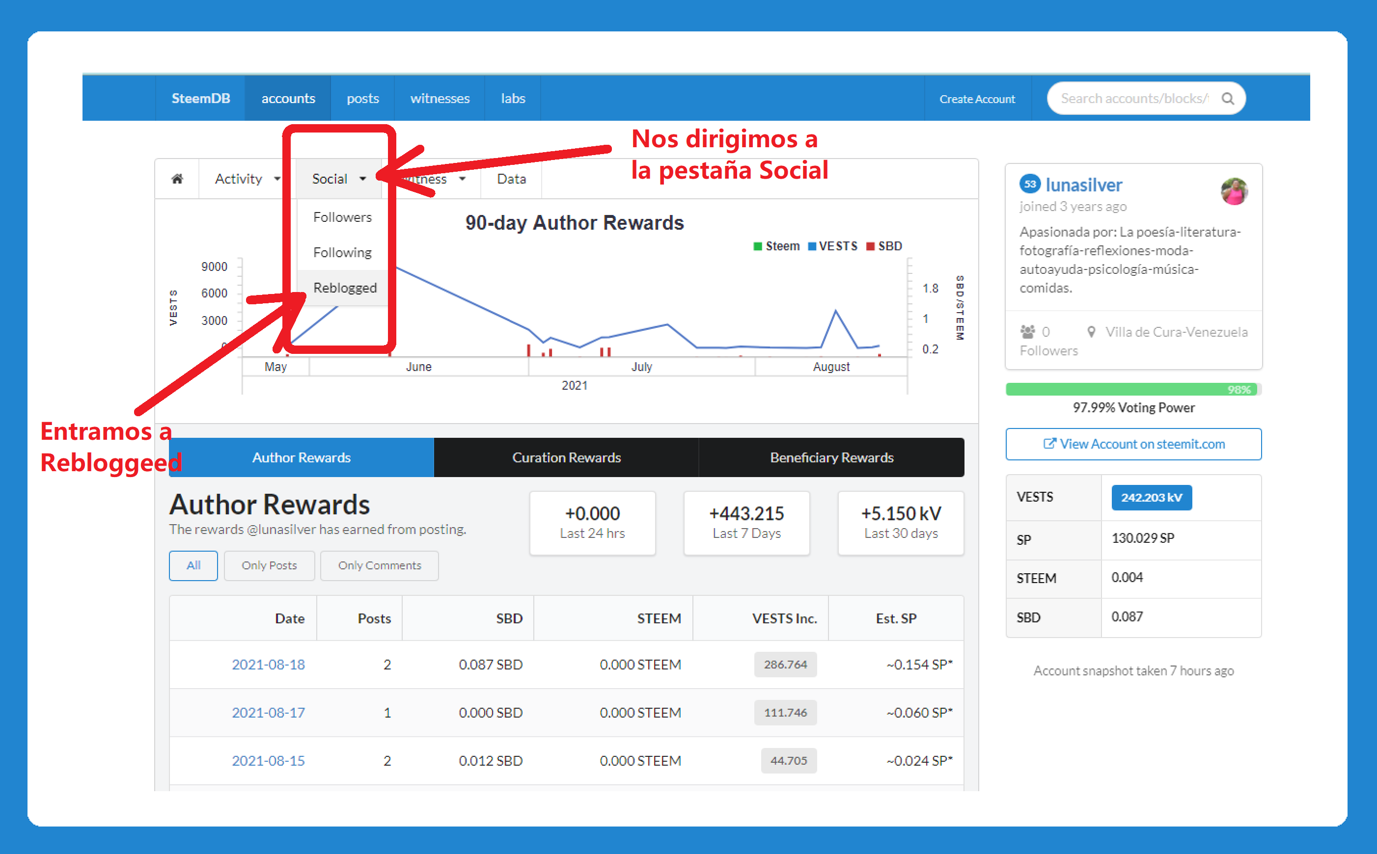Click the search magnifier icon
This screenshot has height=854, width=1377.
pyautogui.click(x=1227, y=99)
